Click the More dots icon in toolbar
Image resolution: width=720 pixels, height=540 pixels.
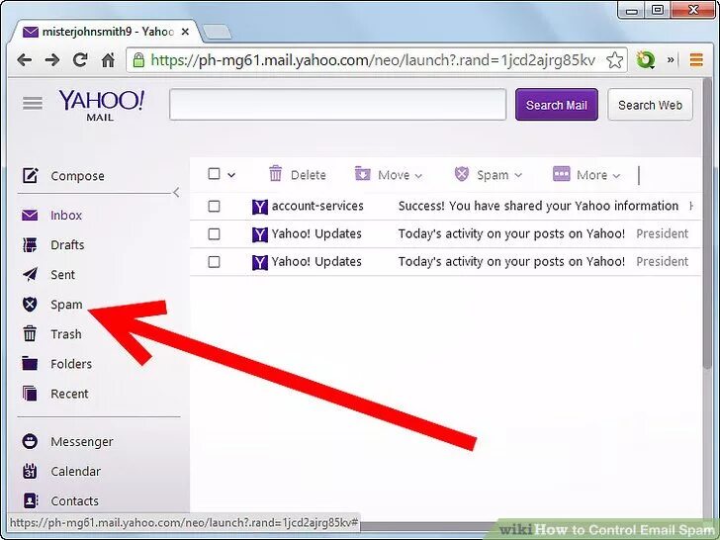point(562,174)
